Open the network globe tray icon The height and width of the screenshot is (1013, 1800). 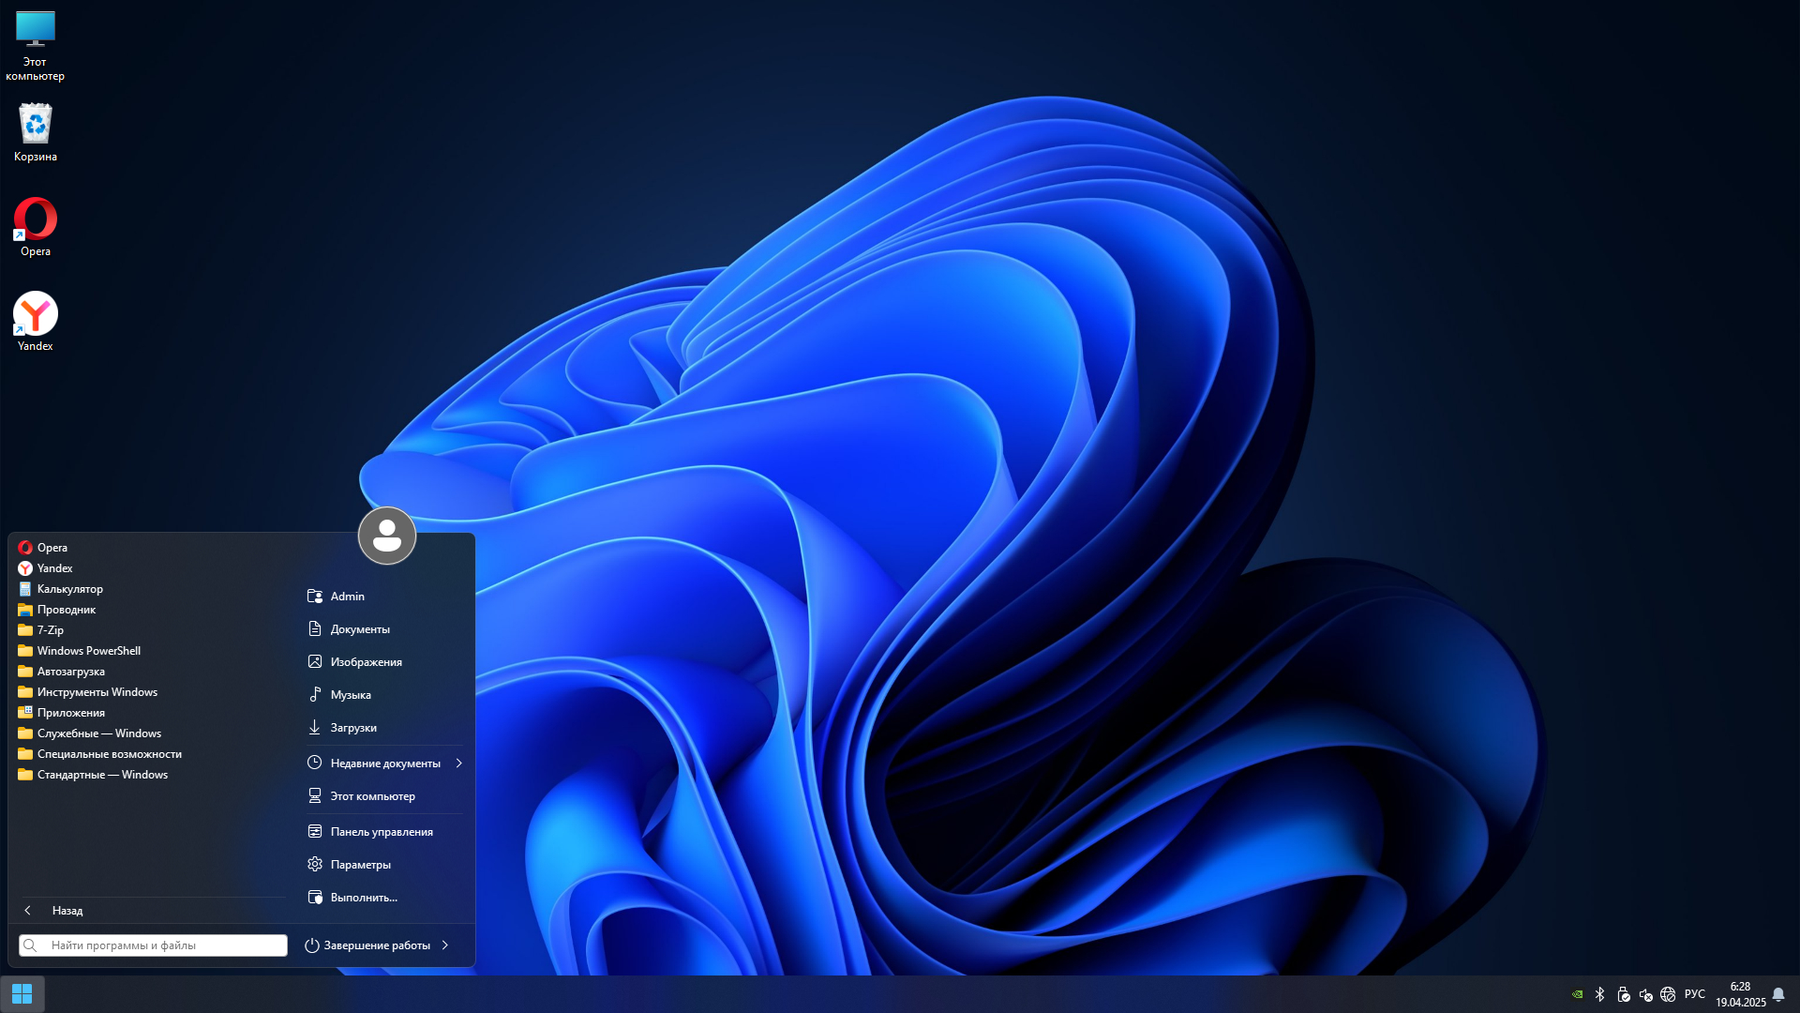coord(1668,994)
